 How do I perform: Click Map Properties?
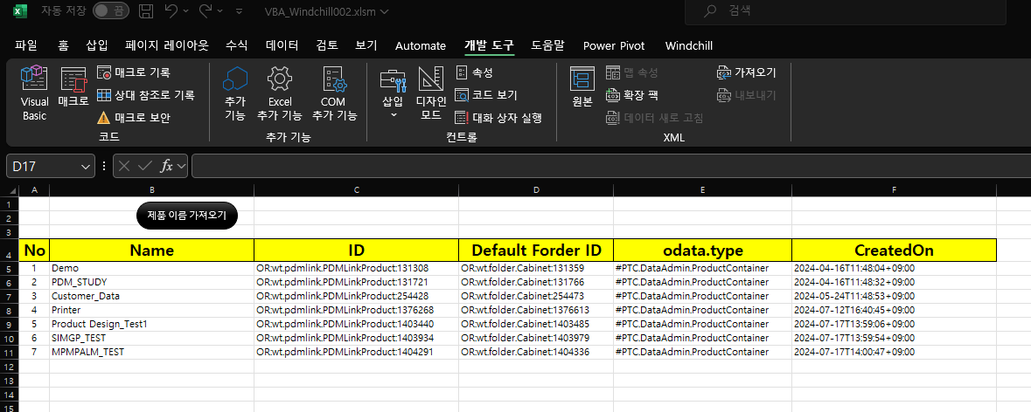click(632, 72)
